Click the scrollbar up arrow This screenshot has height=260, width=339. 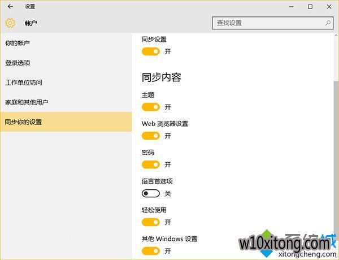(x=336, y=35)
